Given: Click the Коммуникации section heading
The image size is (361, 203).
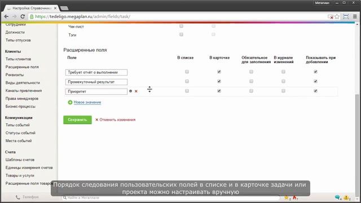Looking at the screenshot, I should point(19,118).
